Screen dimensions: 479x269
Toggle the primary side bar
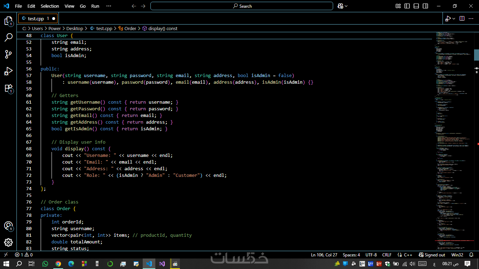(x=407, y=6)
